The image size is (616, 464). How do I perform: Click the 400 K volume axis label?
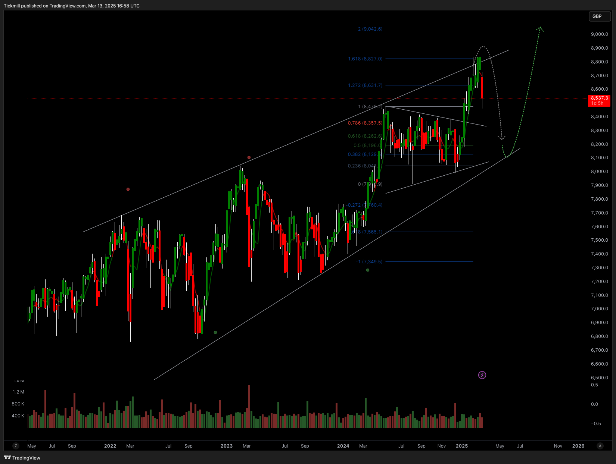(18, 416)
